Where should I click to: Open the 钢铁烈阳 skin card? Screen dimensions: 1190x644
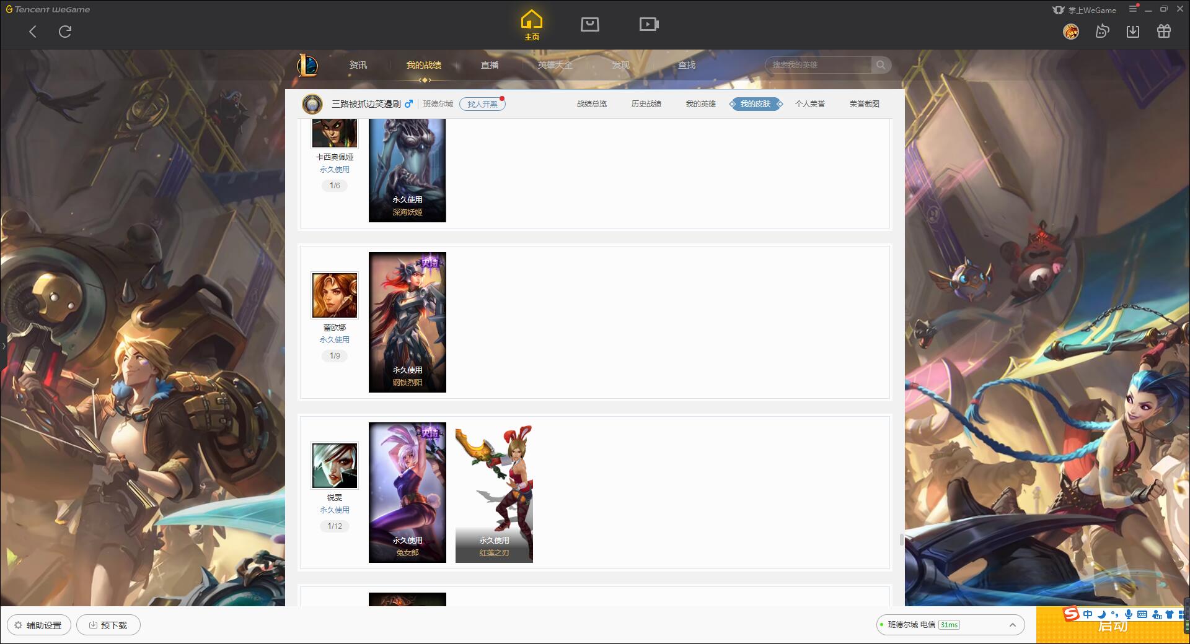[x=407, y=322]
